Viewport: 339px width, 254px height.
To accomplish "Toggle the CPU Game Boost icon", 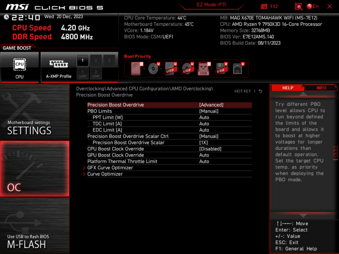I will tap(19, 67).
